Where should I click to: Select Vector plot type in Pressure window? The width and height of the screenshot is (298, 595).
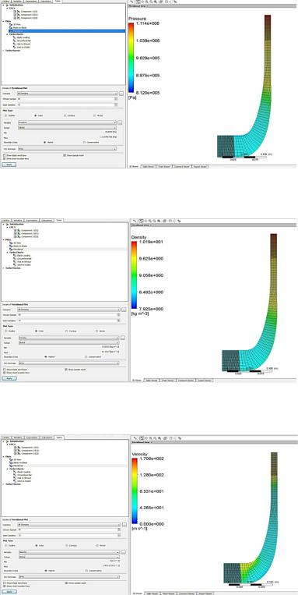click(96, 115)
